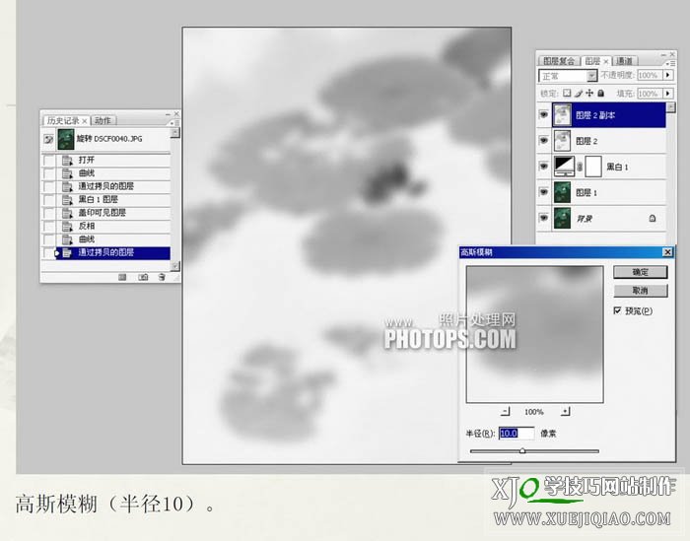Click the lock image pixels brush icon
The height and width of the screenshot is (541, 690).
579,94
